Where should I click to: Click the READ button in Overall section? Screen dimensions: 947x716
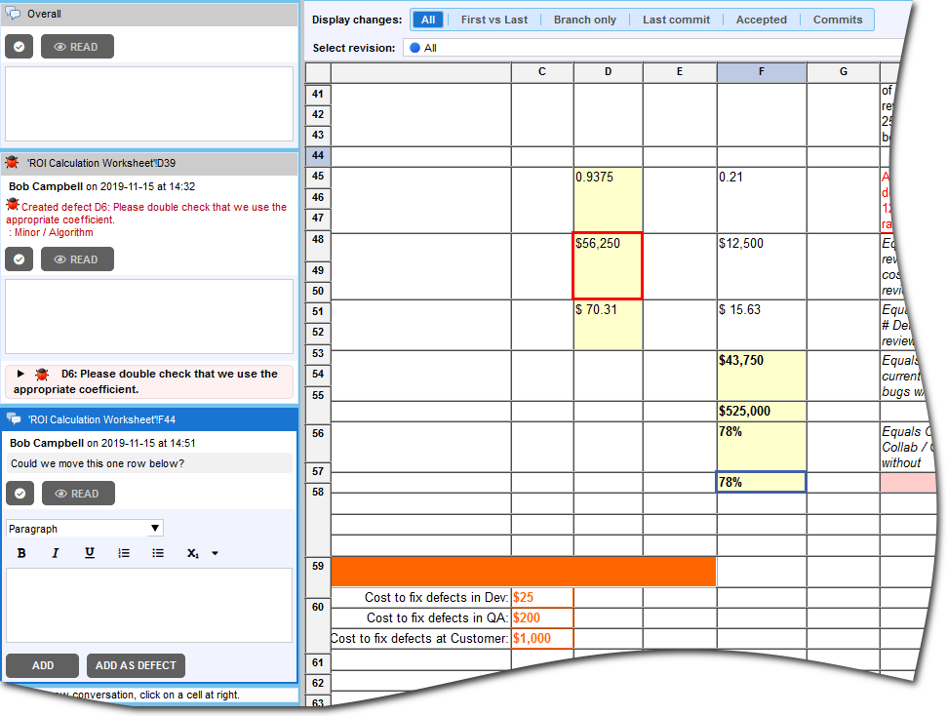click(x=77, y=47)
